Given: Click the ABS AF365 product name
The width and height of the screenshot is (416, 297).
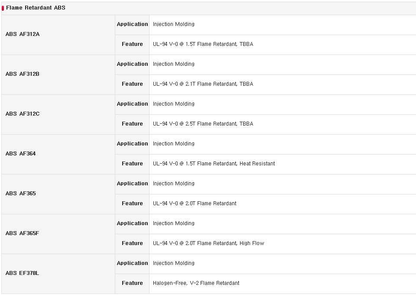Looking at the screenshot, I should pos(21,194).
